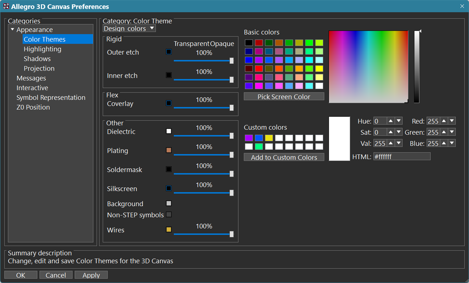Pick white from the Basic colors grid
This screenshot has height=283, width=469.
click(319, 86)
